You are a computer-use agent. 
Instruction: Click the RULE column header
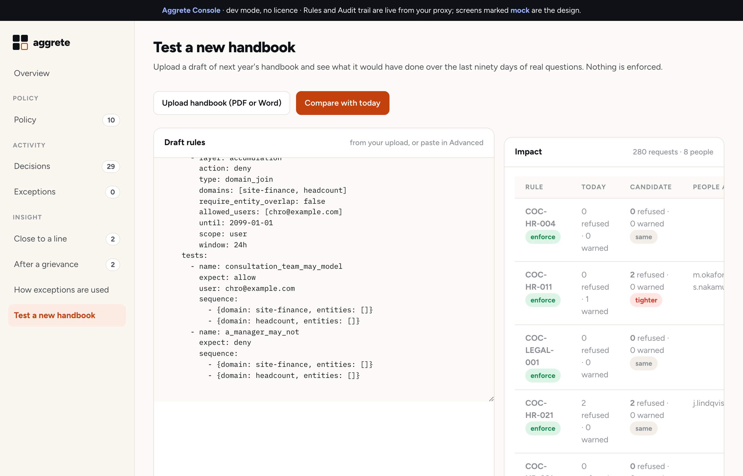point(534,187)
